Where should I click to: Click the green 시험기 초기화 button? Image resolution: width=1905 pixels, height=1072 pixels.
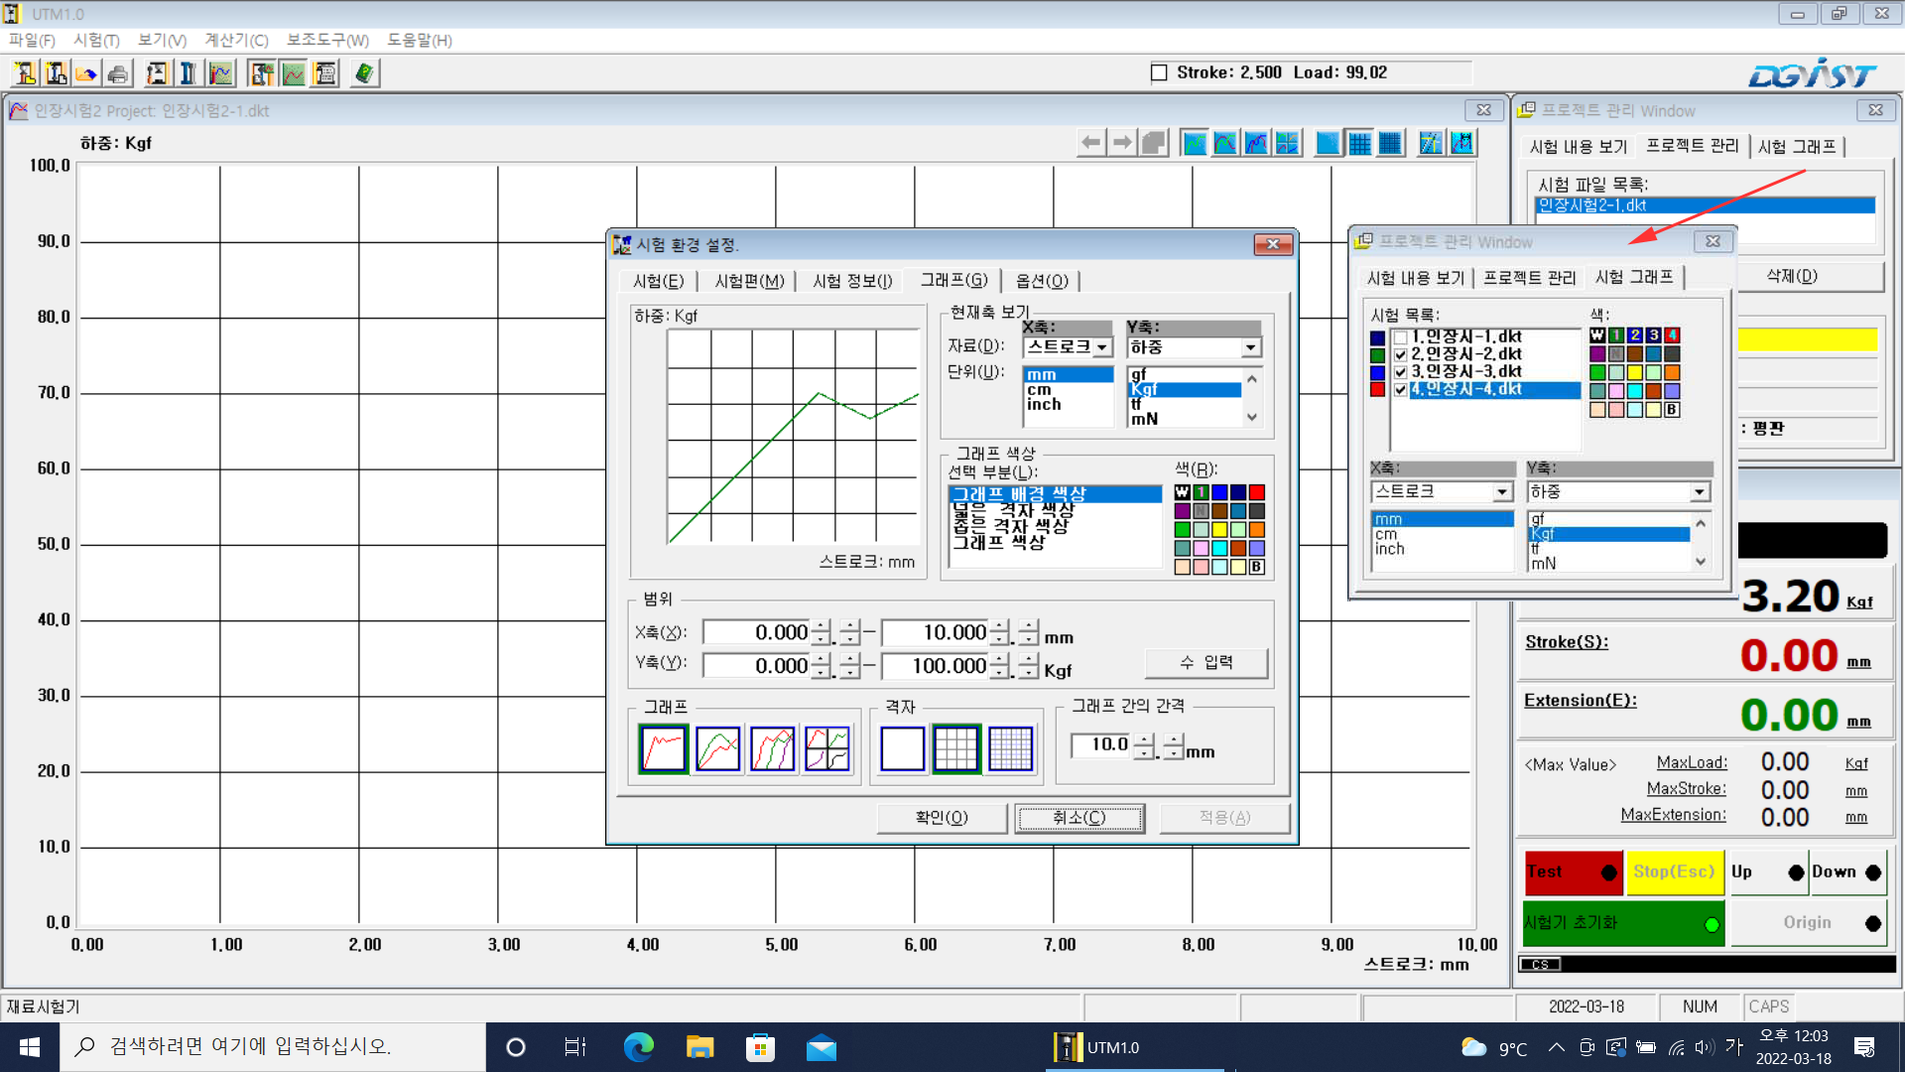click(1623, 922)
